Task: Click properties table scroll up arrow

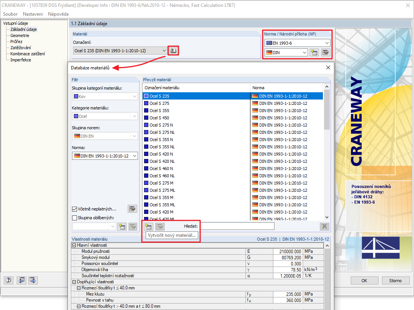Action: click(x=327, y=246)
